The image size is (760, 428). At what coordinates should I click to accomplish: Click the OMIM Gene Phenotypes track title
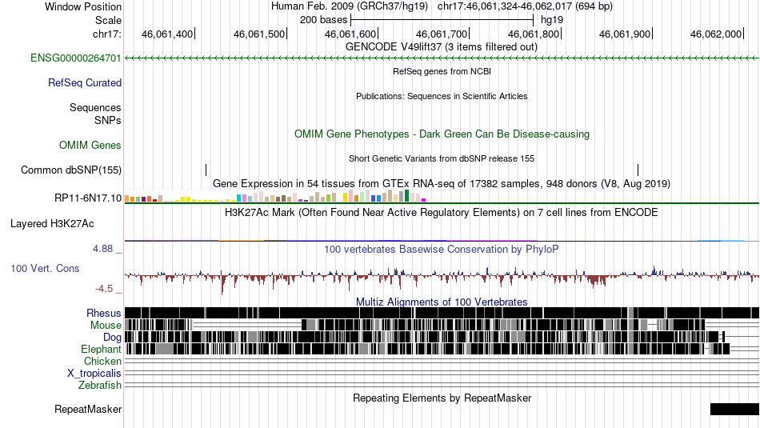(x=442, y=134)
